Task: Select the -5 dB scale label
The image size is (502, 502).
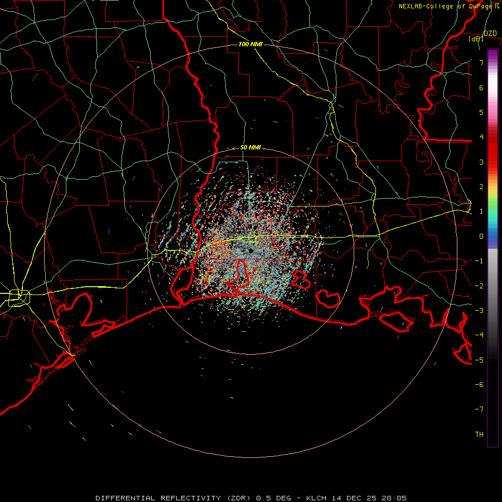Action: pyautogui.click(x=479, y=360)
